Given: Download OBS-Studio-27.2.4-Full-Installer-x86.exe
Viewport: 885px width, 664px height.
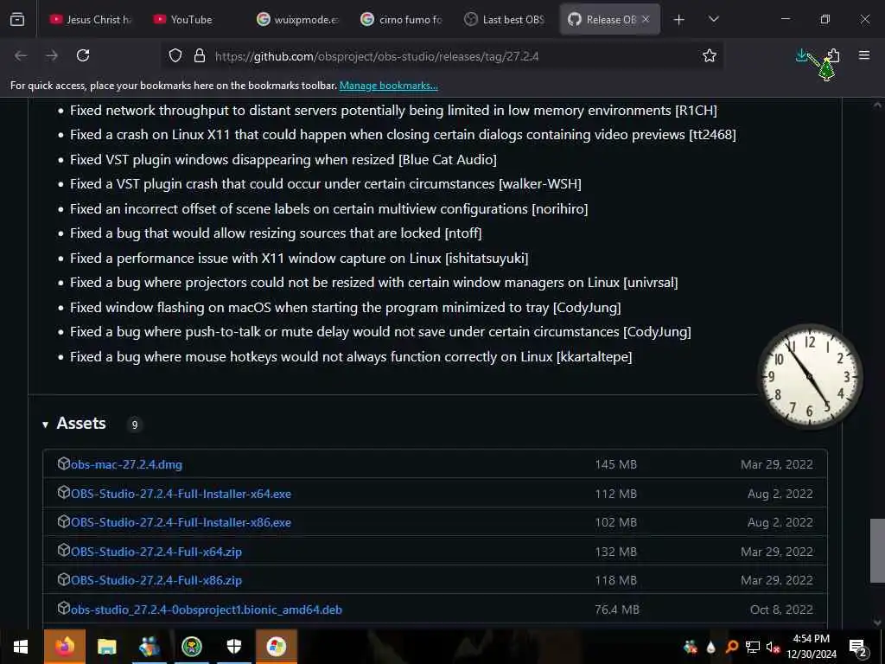Looking at the screenshot, I should point(181,523).
